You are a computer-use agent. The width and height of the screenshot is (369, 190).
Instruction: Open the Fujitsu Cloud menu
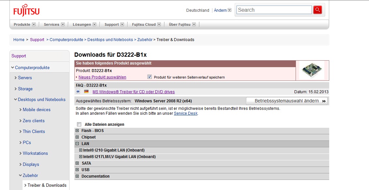point(146,24)
